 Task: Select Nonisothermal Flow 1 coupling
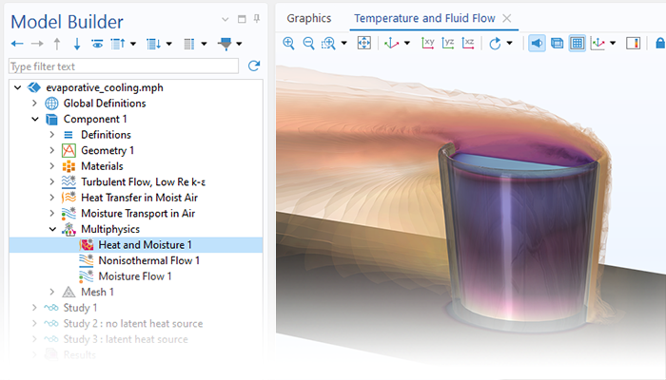tap(149, 260)
